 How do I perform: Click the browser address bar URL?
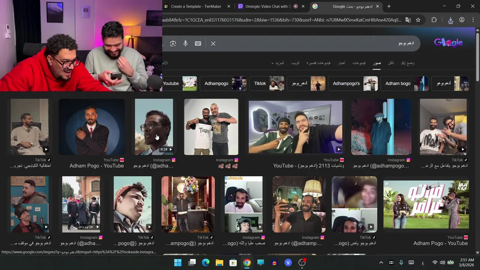(281, 20)
